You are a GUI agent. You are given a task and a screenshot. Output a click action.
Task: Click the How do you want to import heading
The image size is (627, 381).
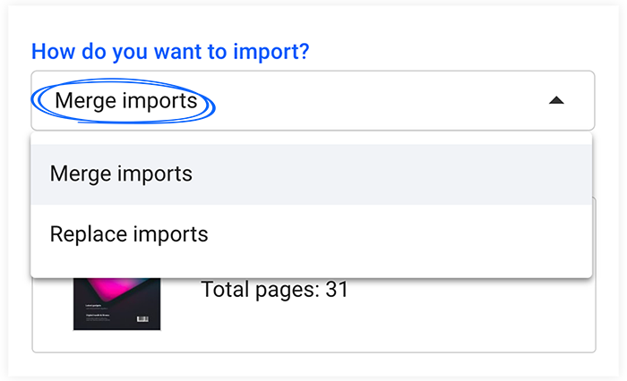click(x=170, y=52)
